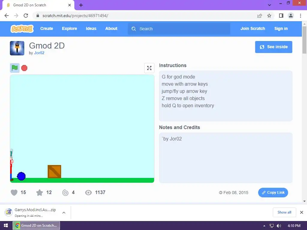Open the Ideas menu item
The width and height of the screenshot is (307, 230).
click(x=91, y=28)
